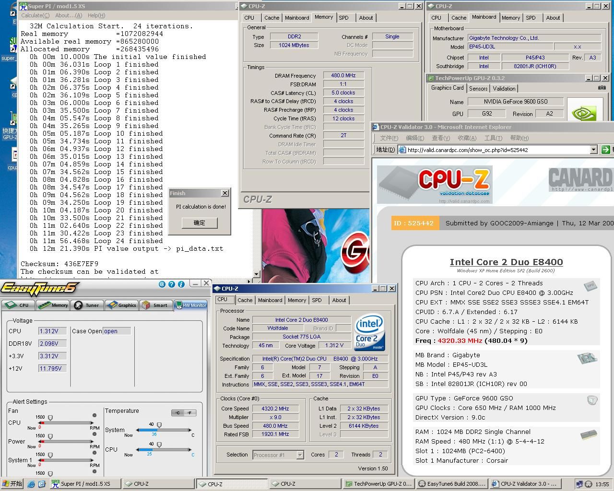Open IE 工具(T) menu
Viewport: 614px width, 491px height.
[493, 138]
